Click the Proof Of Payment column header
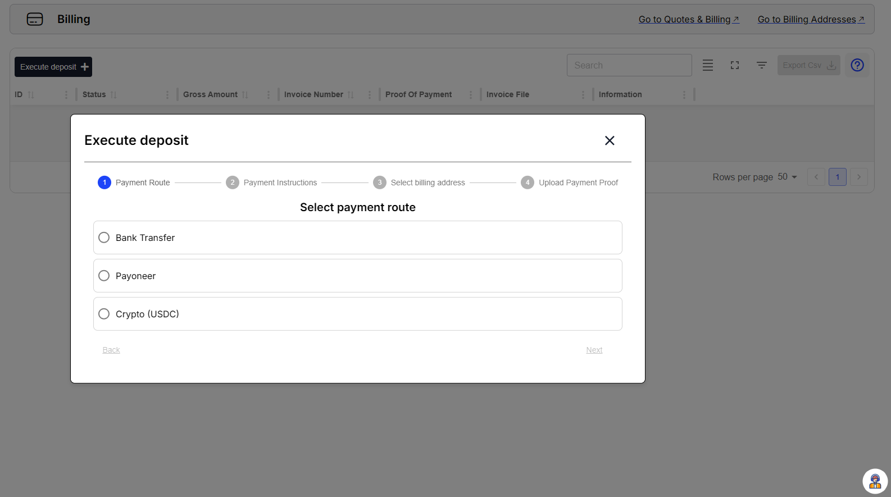This screenshot has width=891, height=497. point(419,94)
